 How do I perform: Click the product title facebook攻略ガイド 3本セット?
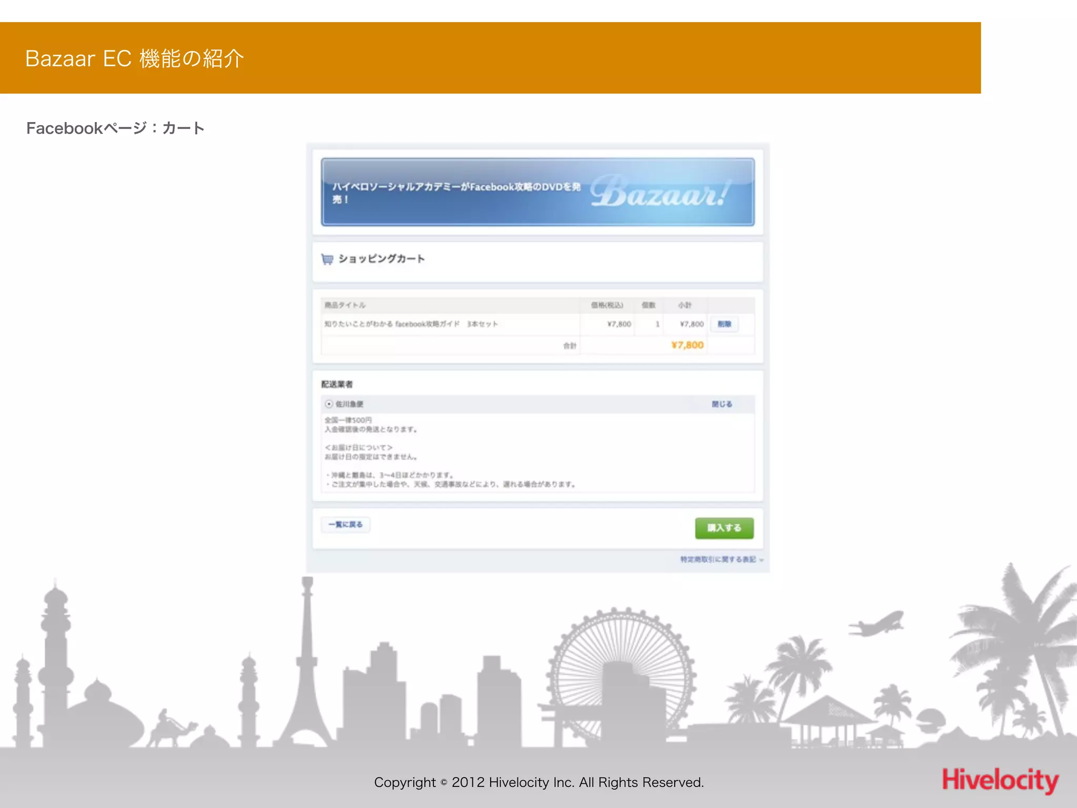[x=411, y=324]
